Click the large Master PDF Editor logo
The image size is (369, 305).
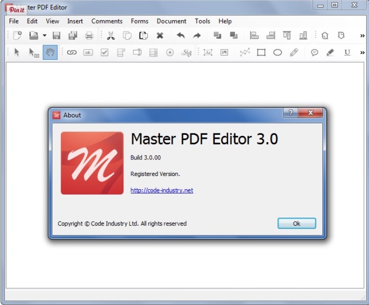[92, 163]
